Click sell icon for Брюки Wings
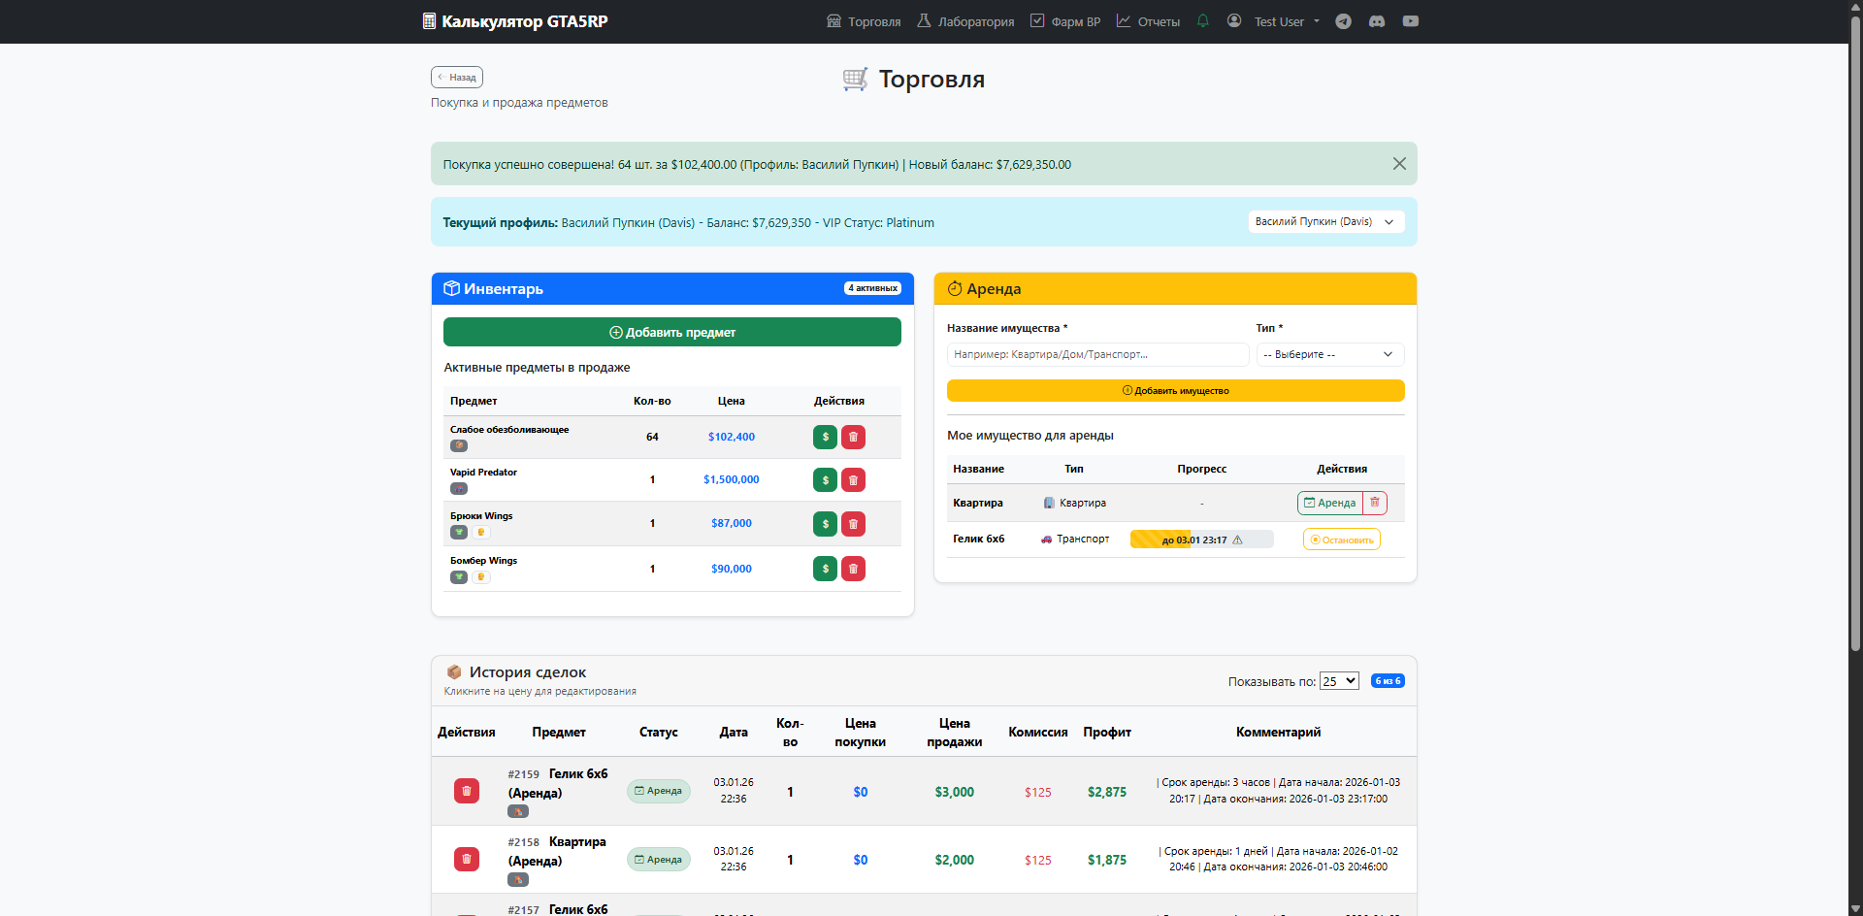1863x916 pixels. click(825, 524)
